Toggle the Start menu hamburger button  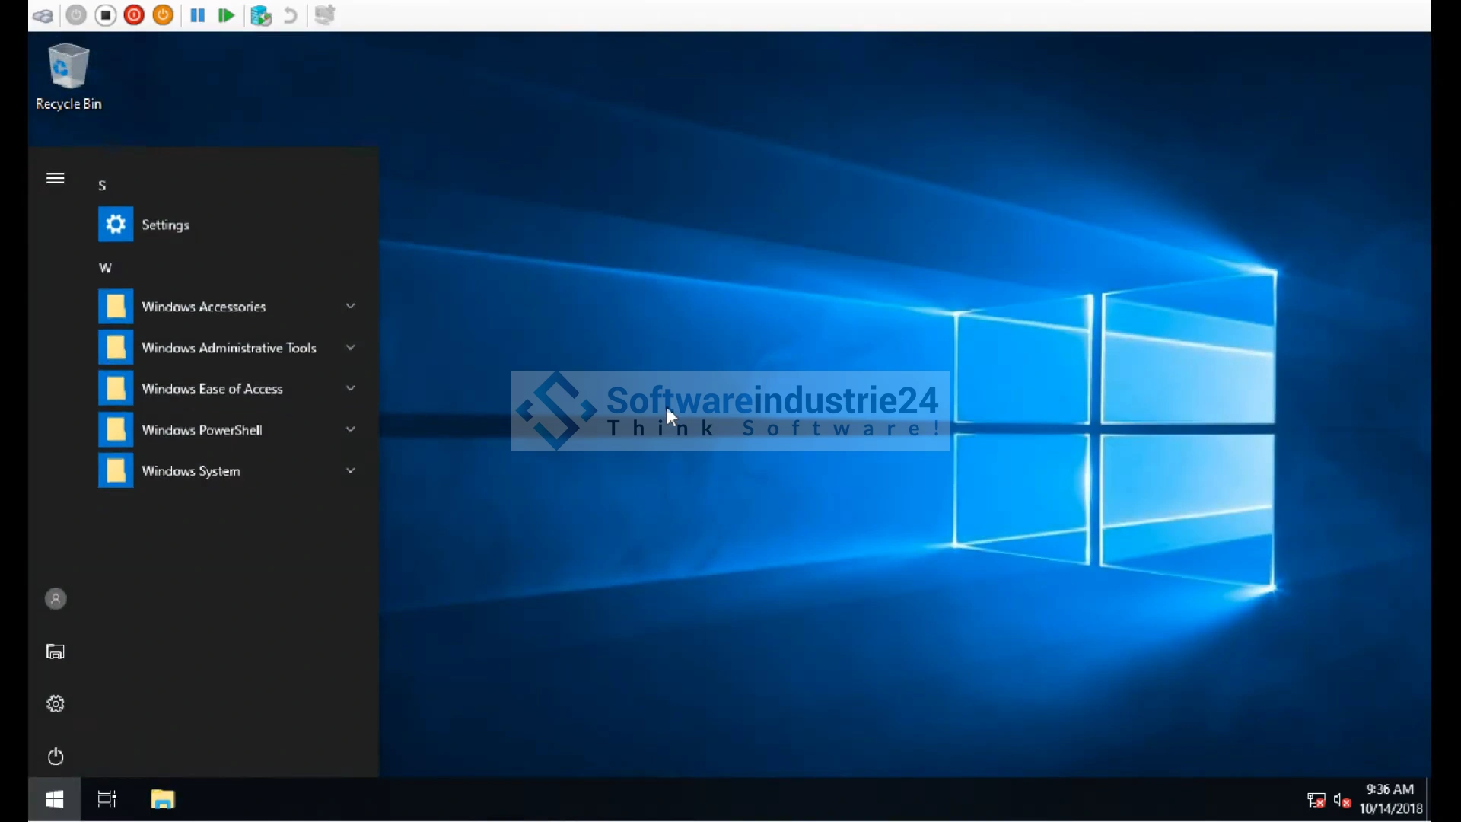click(x=56, y=178)
